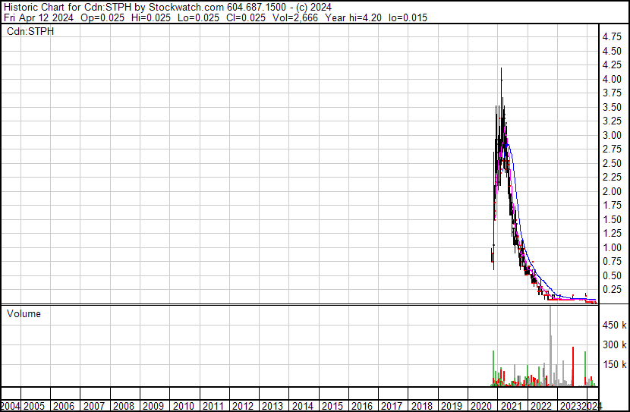Click the 2.00 price axis value
The width and height of the screenshot is (630, 412).
(612, 191)
